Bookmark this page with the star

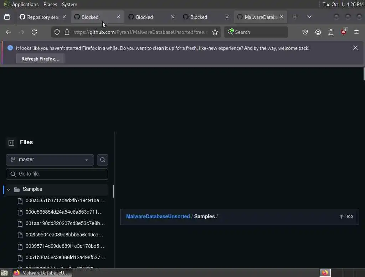215,32
